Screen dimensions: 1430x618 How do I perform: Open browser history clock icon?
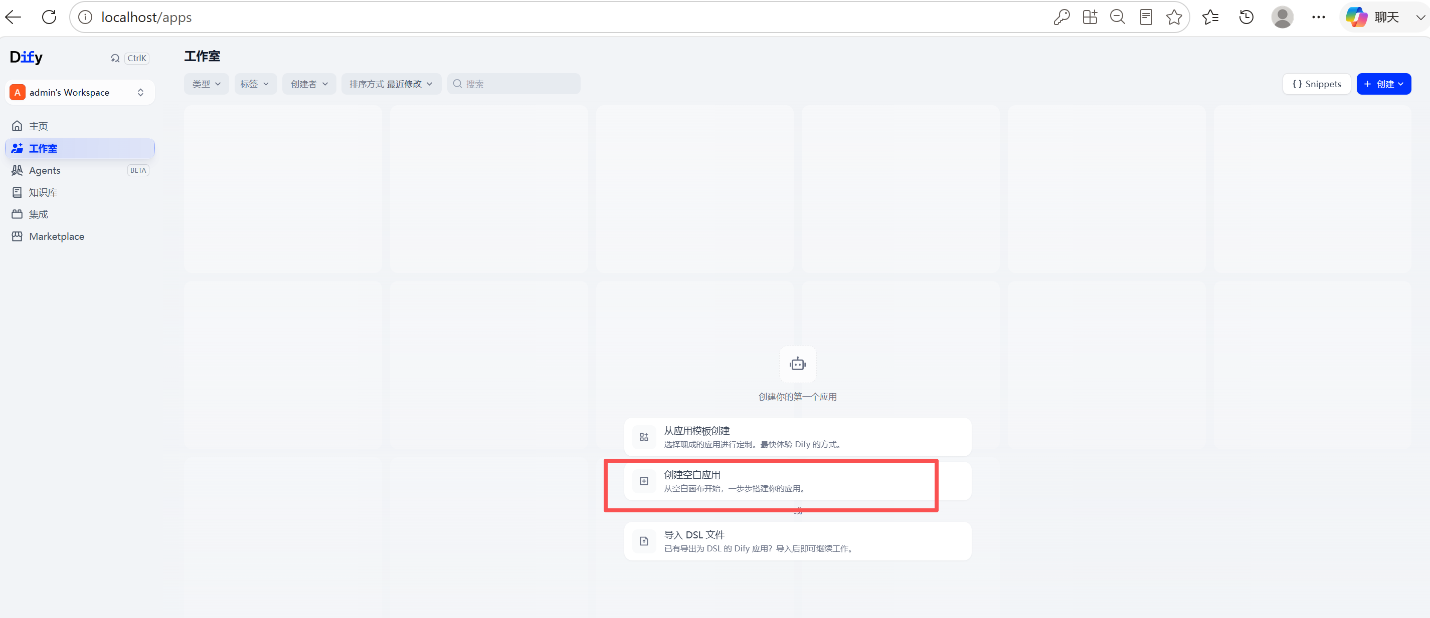coord(1246,17)
